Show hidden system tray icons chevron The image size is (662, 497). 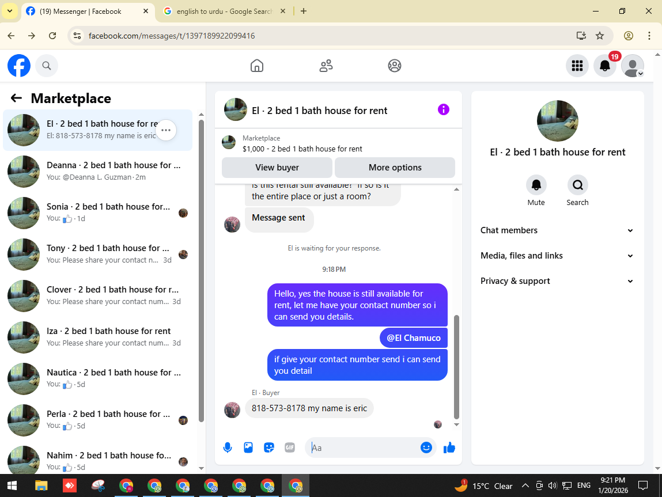(525, 485)
